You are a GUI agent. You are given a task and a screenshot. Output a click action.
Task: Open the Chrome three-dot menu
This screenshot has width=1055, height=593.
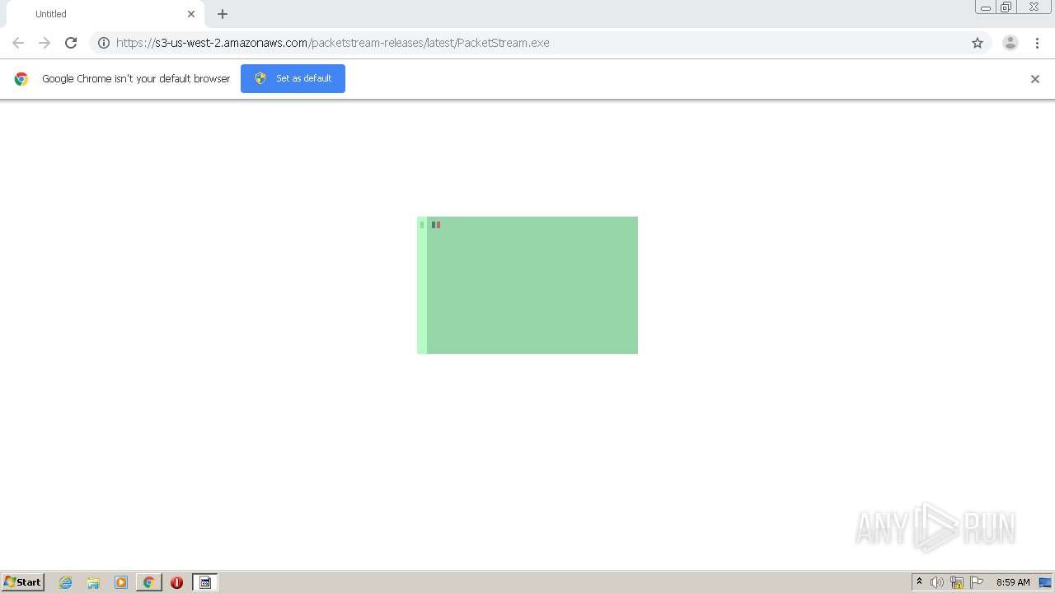pos(1037,43)
